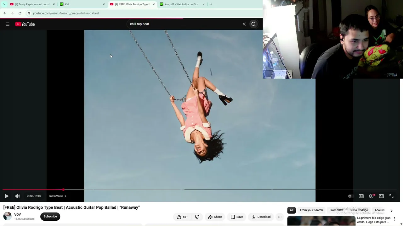Viewport: 403px width, 226px height.
Task: Open the player settings gear
Action: pyautogui.click(x=372, y=196)
